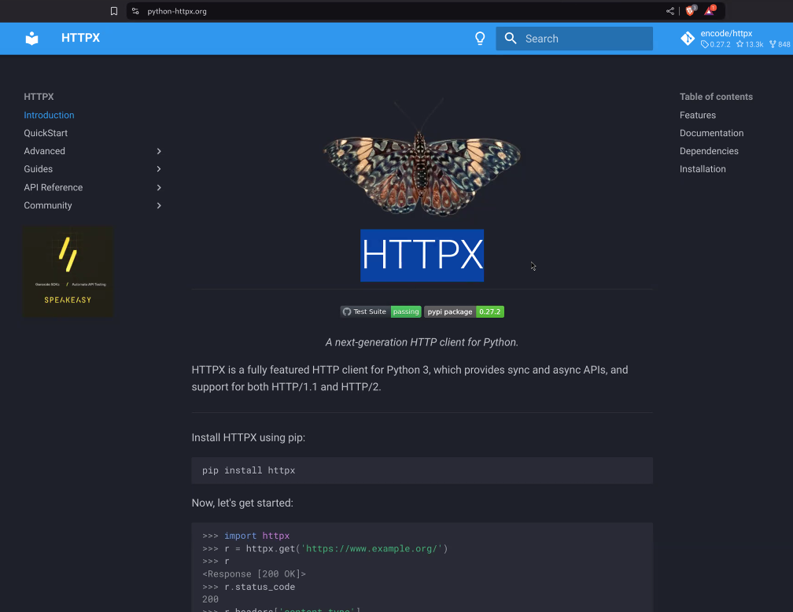Click the 'r.status_code' code line
The height and width of the screenshot is (612, 793).
click(x=249, y=587)
